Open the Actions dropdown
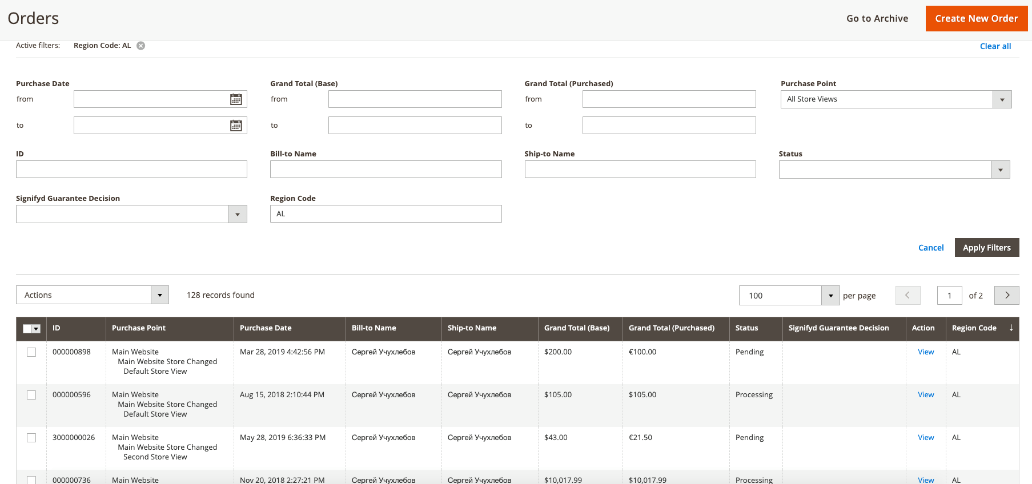 [93, 295]
